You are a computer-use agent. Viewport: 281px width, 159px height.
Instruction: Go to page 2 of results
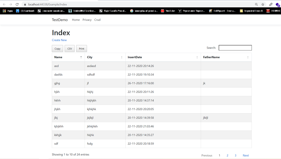click(x=227, y=155)
